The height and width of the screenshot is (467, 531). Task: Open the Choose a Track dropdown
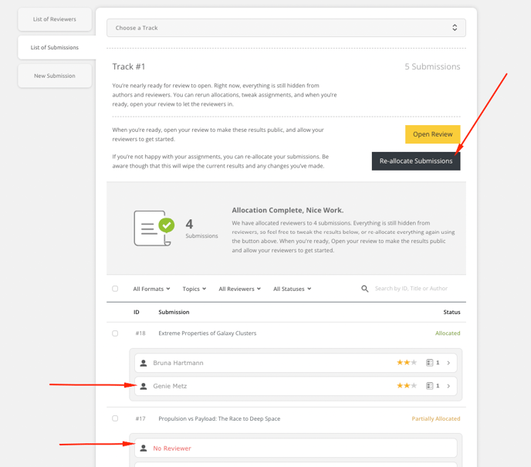click(x=286, y=28)
